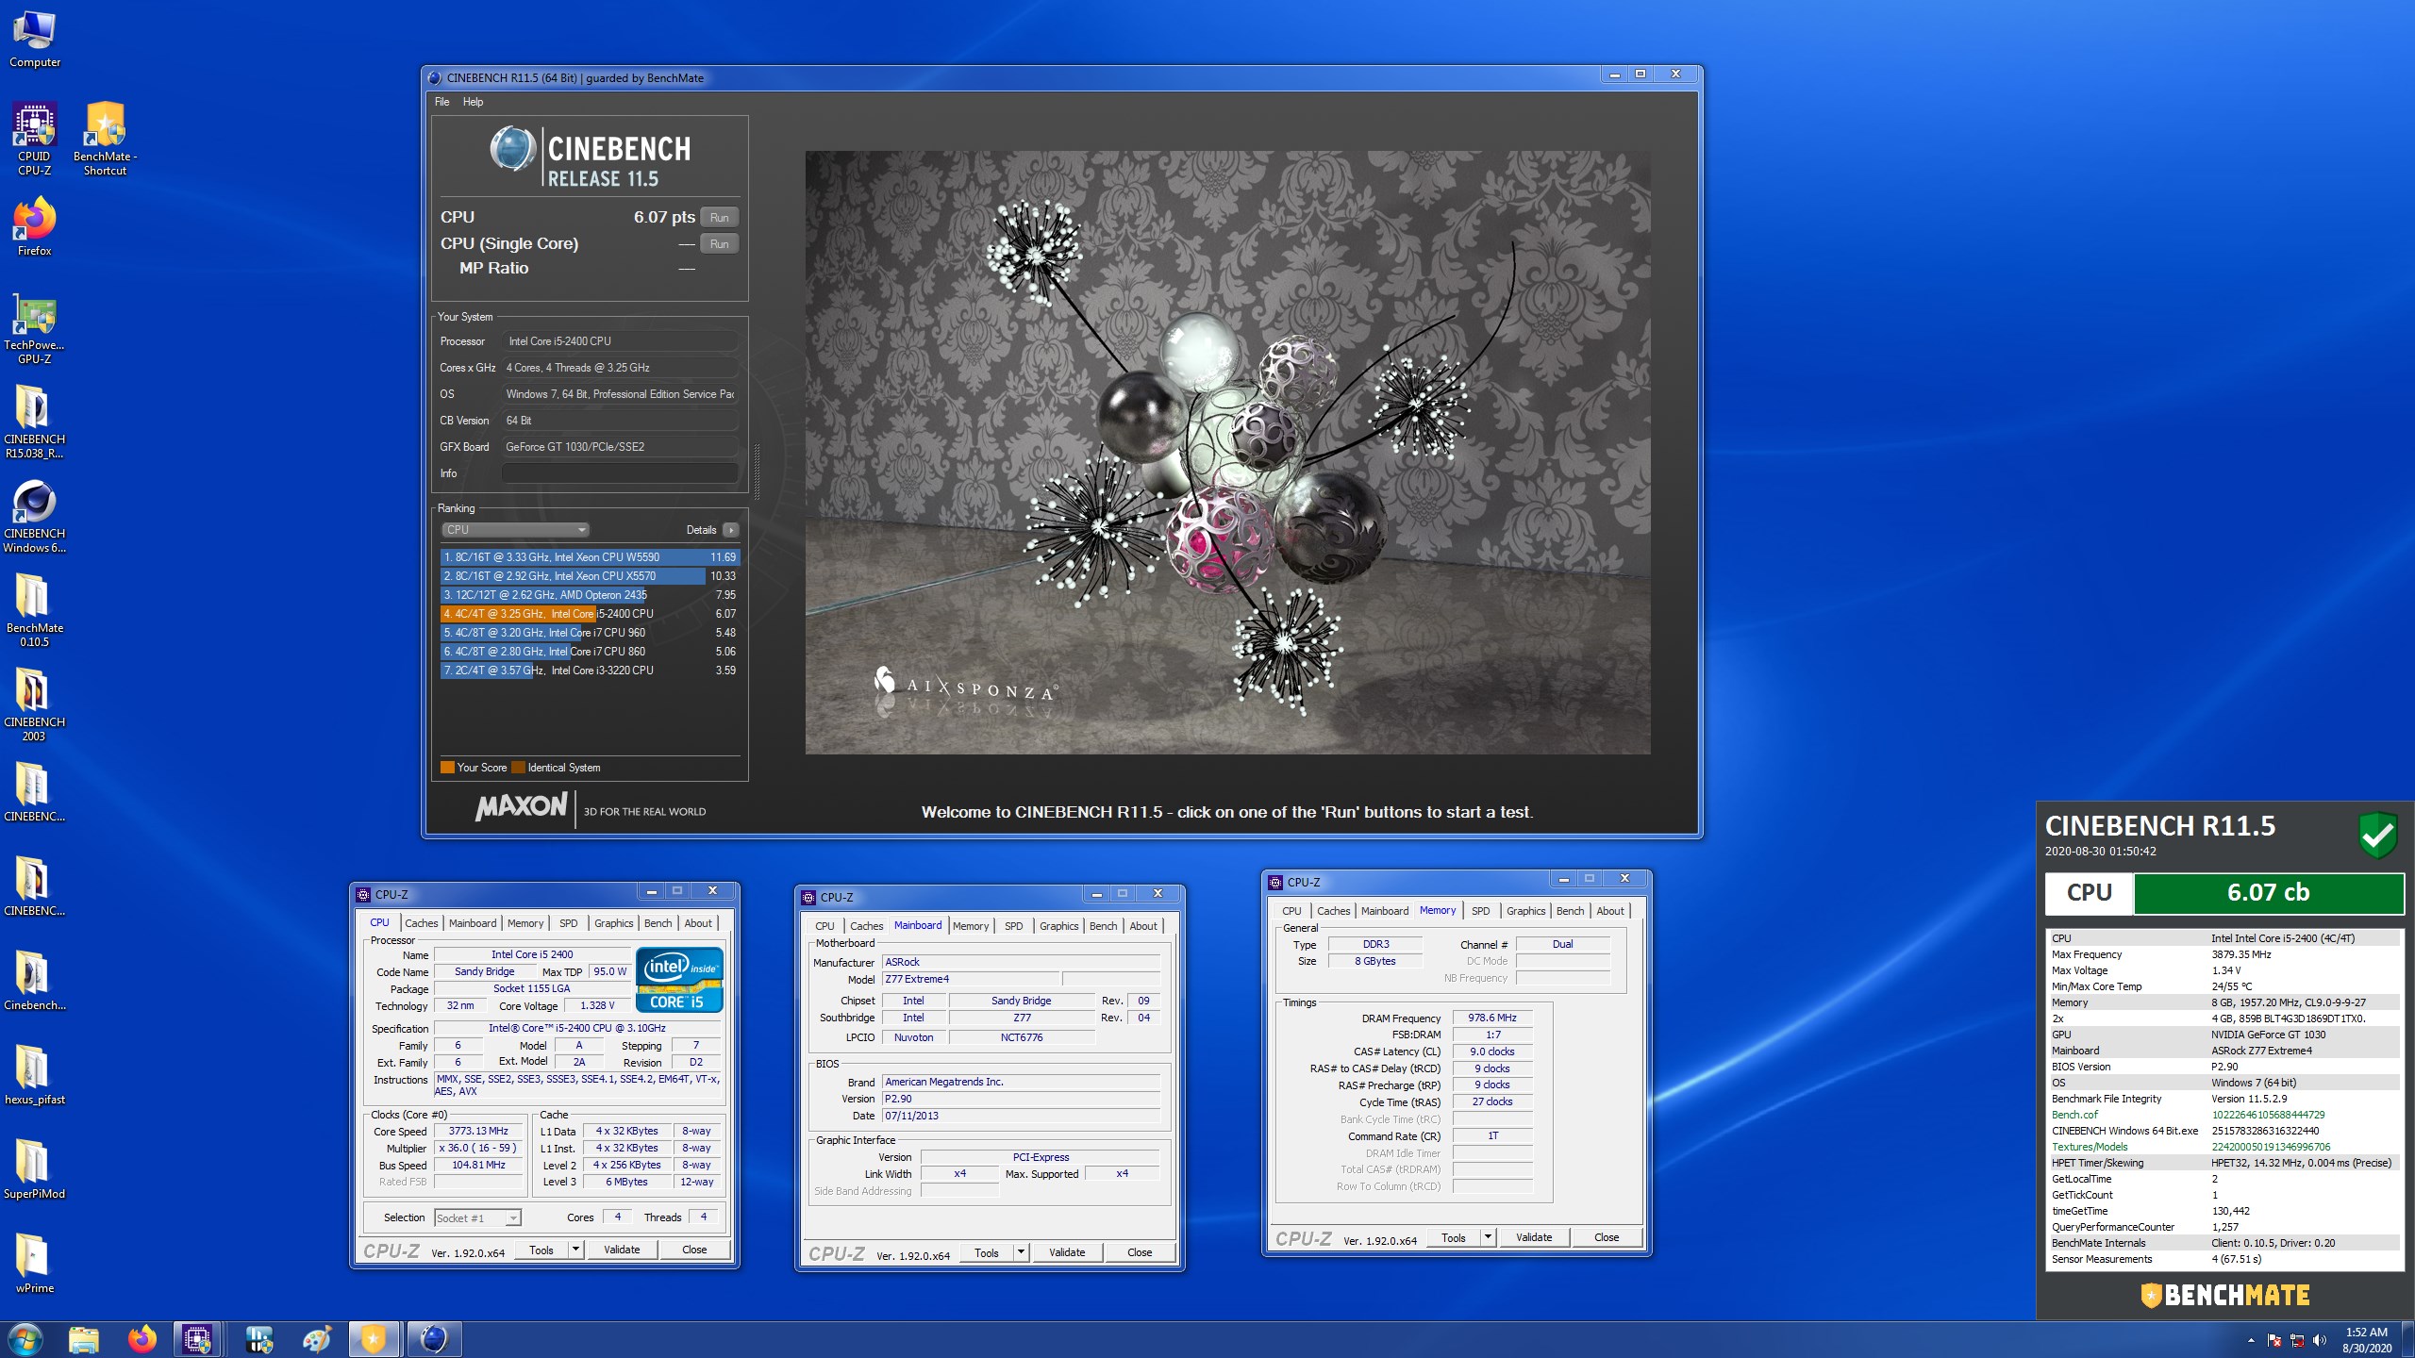
Task: Click BenchMate green shield check icon
Action: point(2378,835)
